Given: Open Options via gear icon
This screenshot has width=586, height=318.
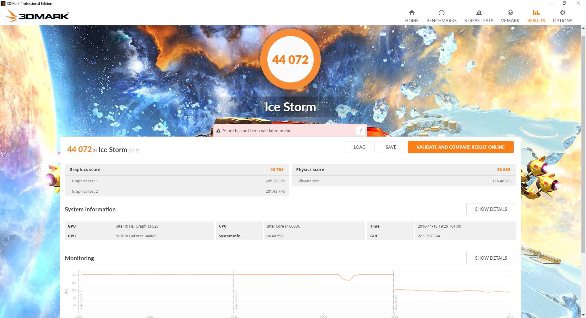Looking at the screenshot, I should point(562,13).
